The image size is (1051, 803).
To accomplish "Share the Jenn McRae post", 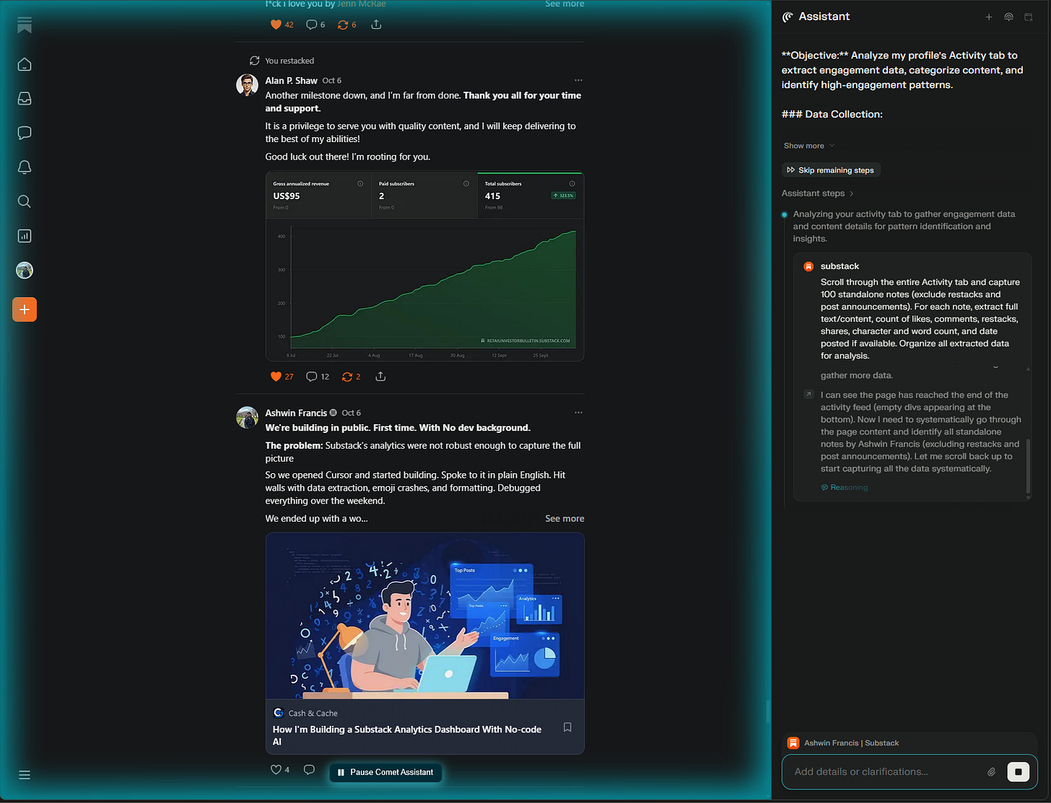I will point(376,25).
